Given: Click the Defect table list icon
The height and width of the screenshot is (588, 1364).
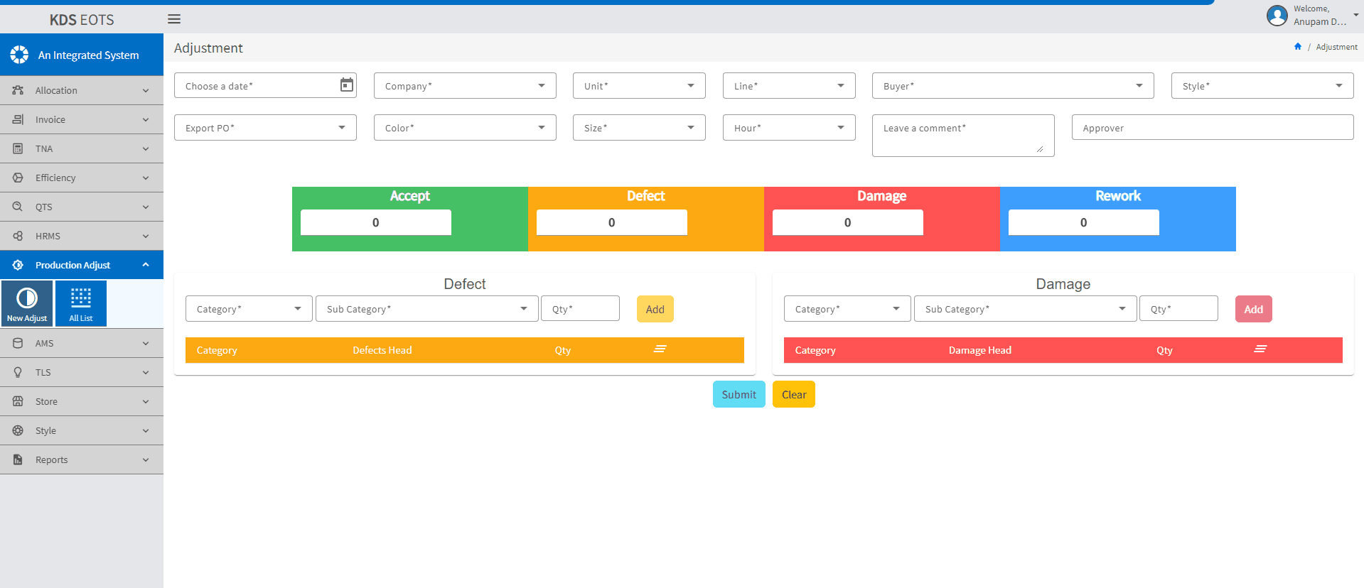Looking at the screenshot, I should coord(660,349).
